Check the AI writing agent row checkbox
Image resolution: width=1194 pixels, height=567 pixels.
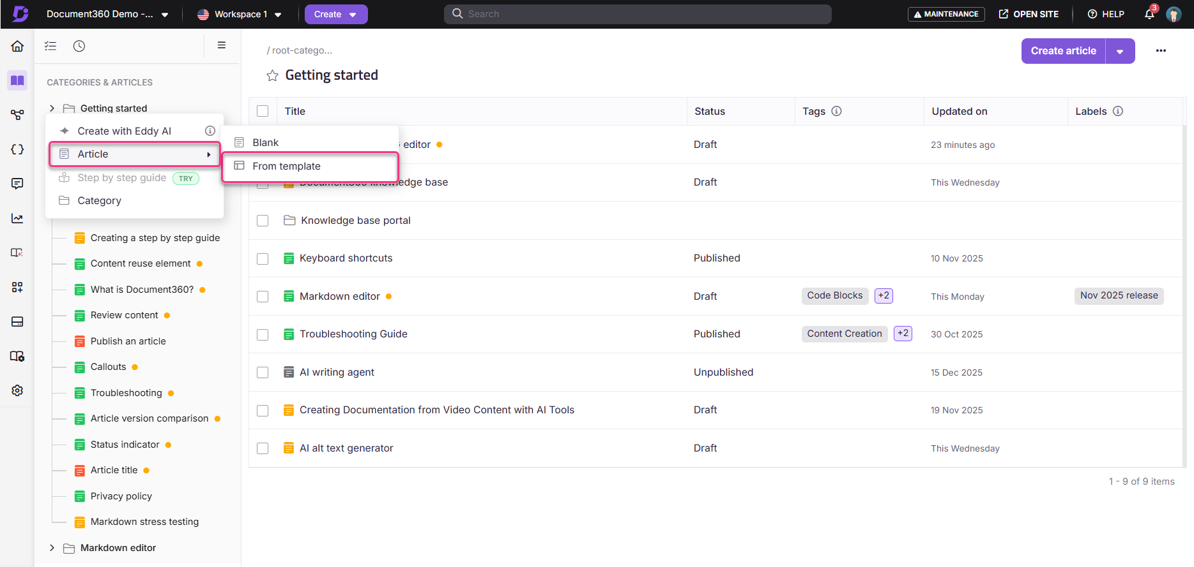263,372
